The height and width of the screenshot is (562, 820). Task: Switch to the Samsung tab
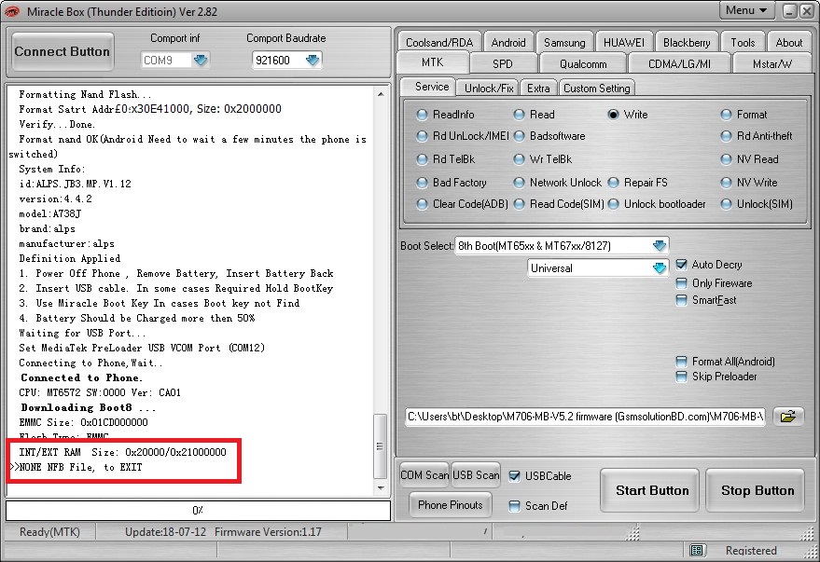pos(564,42)
